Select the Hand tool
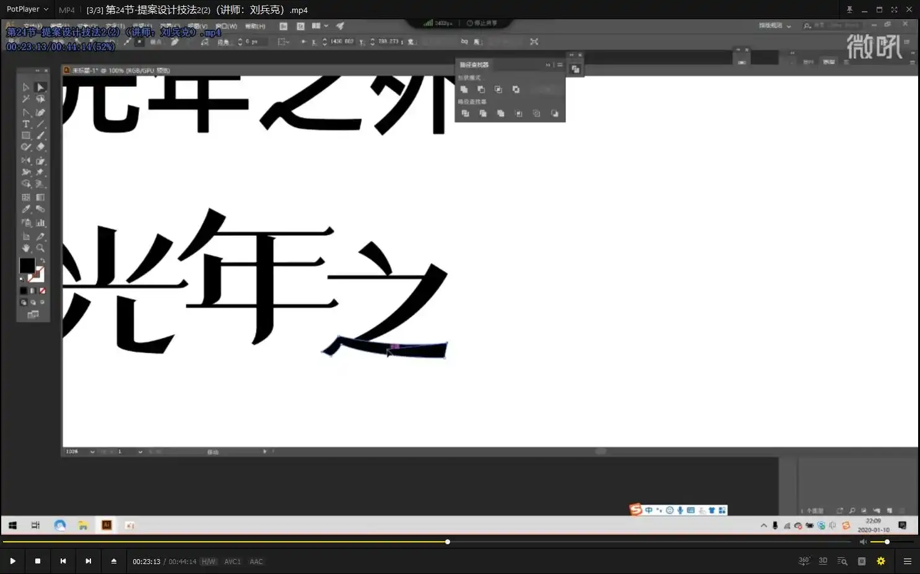Viewport: 920px width, 574px height. [26, 248]
